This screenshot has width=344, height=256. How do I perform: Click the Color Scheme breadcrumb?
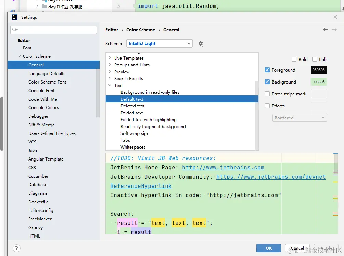pyautogui.click(x=141, y=30)
